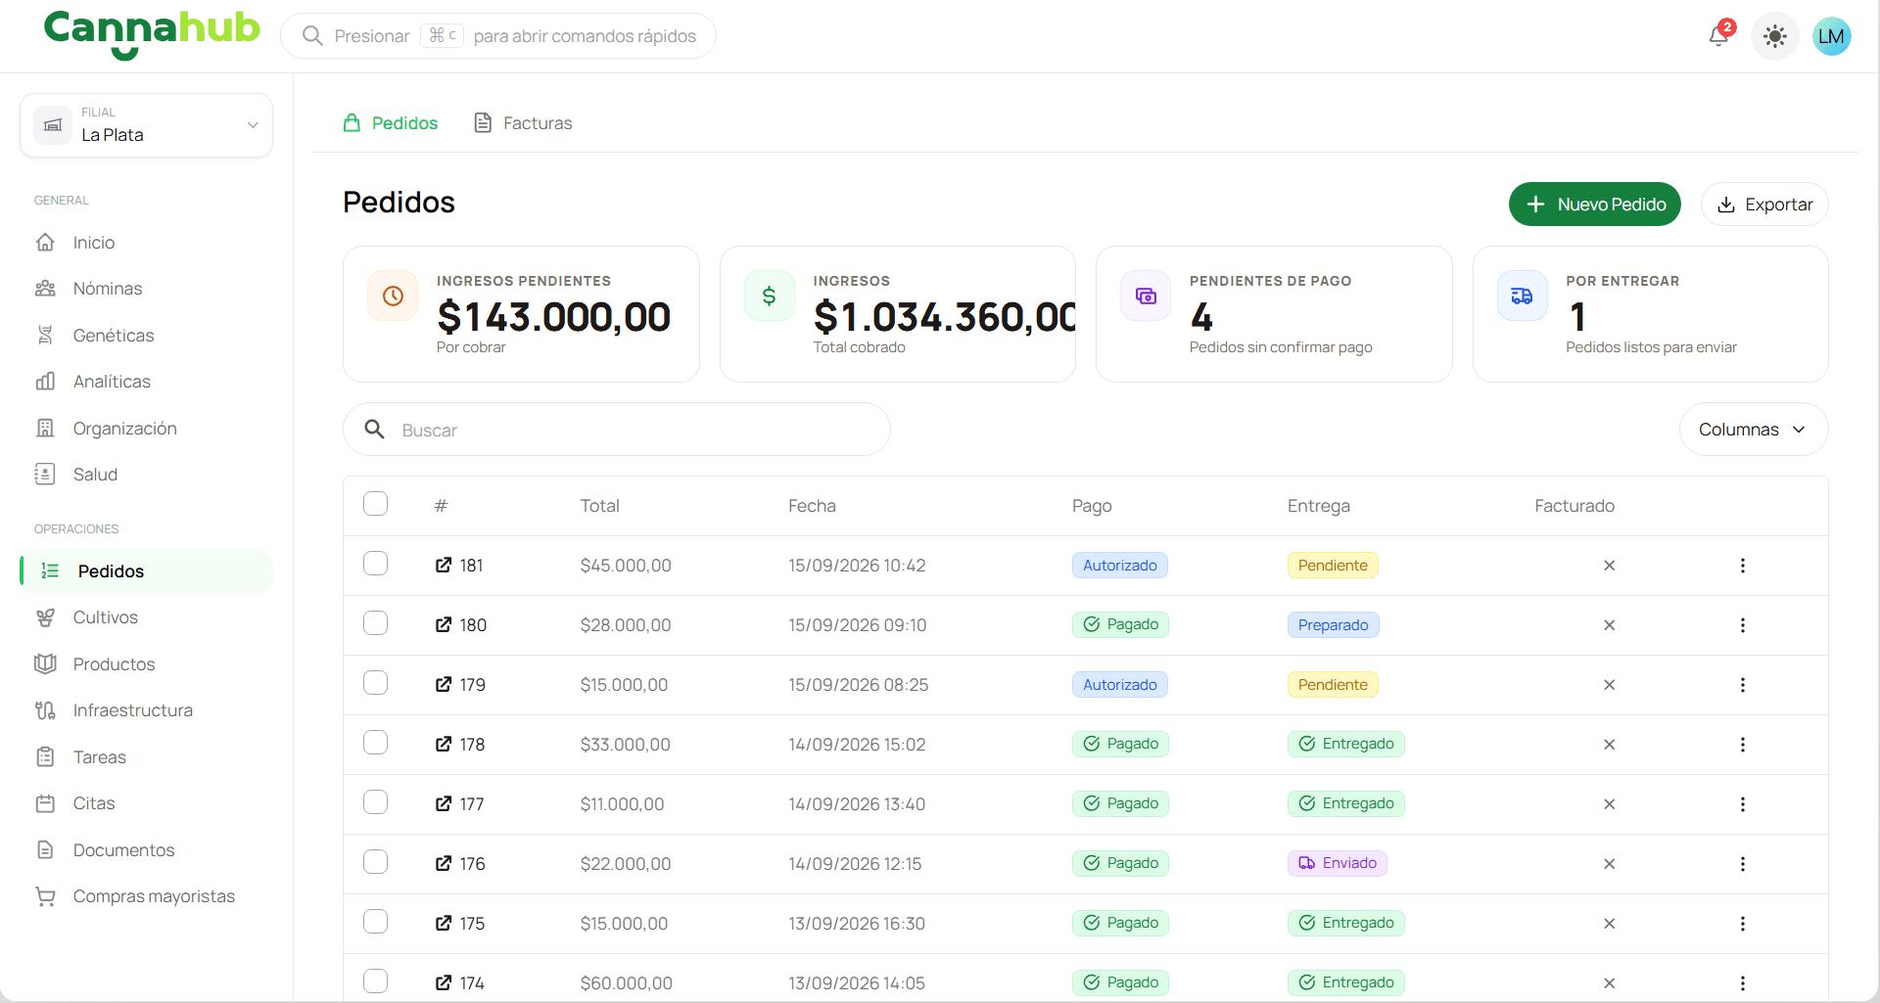Image resolution: width=1880 pixels, height=1003 pixels.
Task: Open Cultivos in the sidebar
Action: (146, 617)
